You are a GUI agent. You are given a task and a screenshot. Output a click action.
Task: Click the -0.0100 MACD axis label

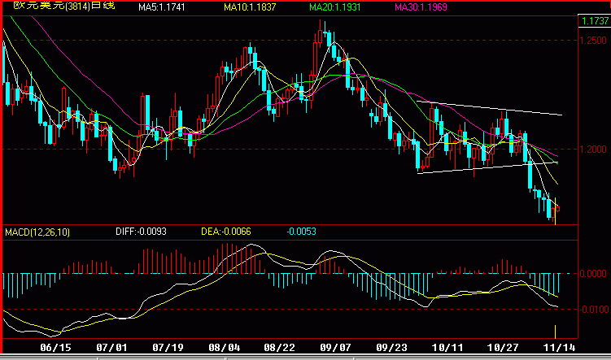[594, 310]
